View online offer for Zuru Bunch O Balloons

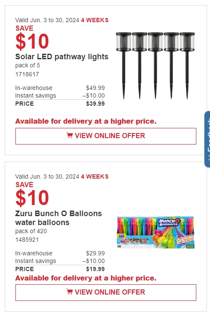(x=106, y=292)
